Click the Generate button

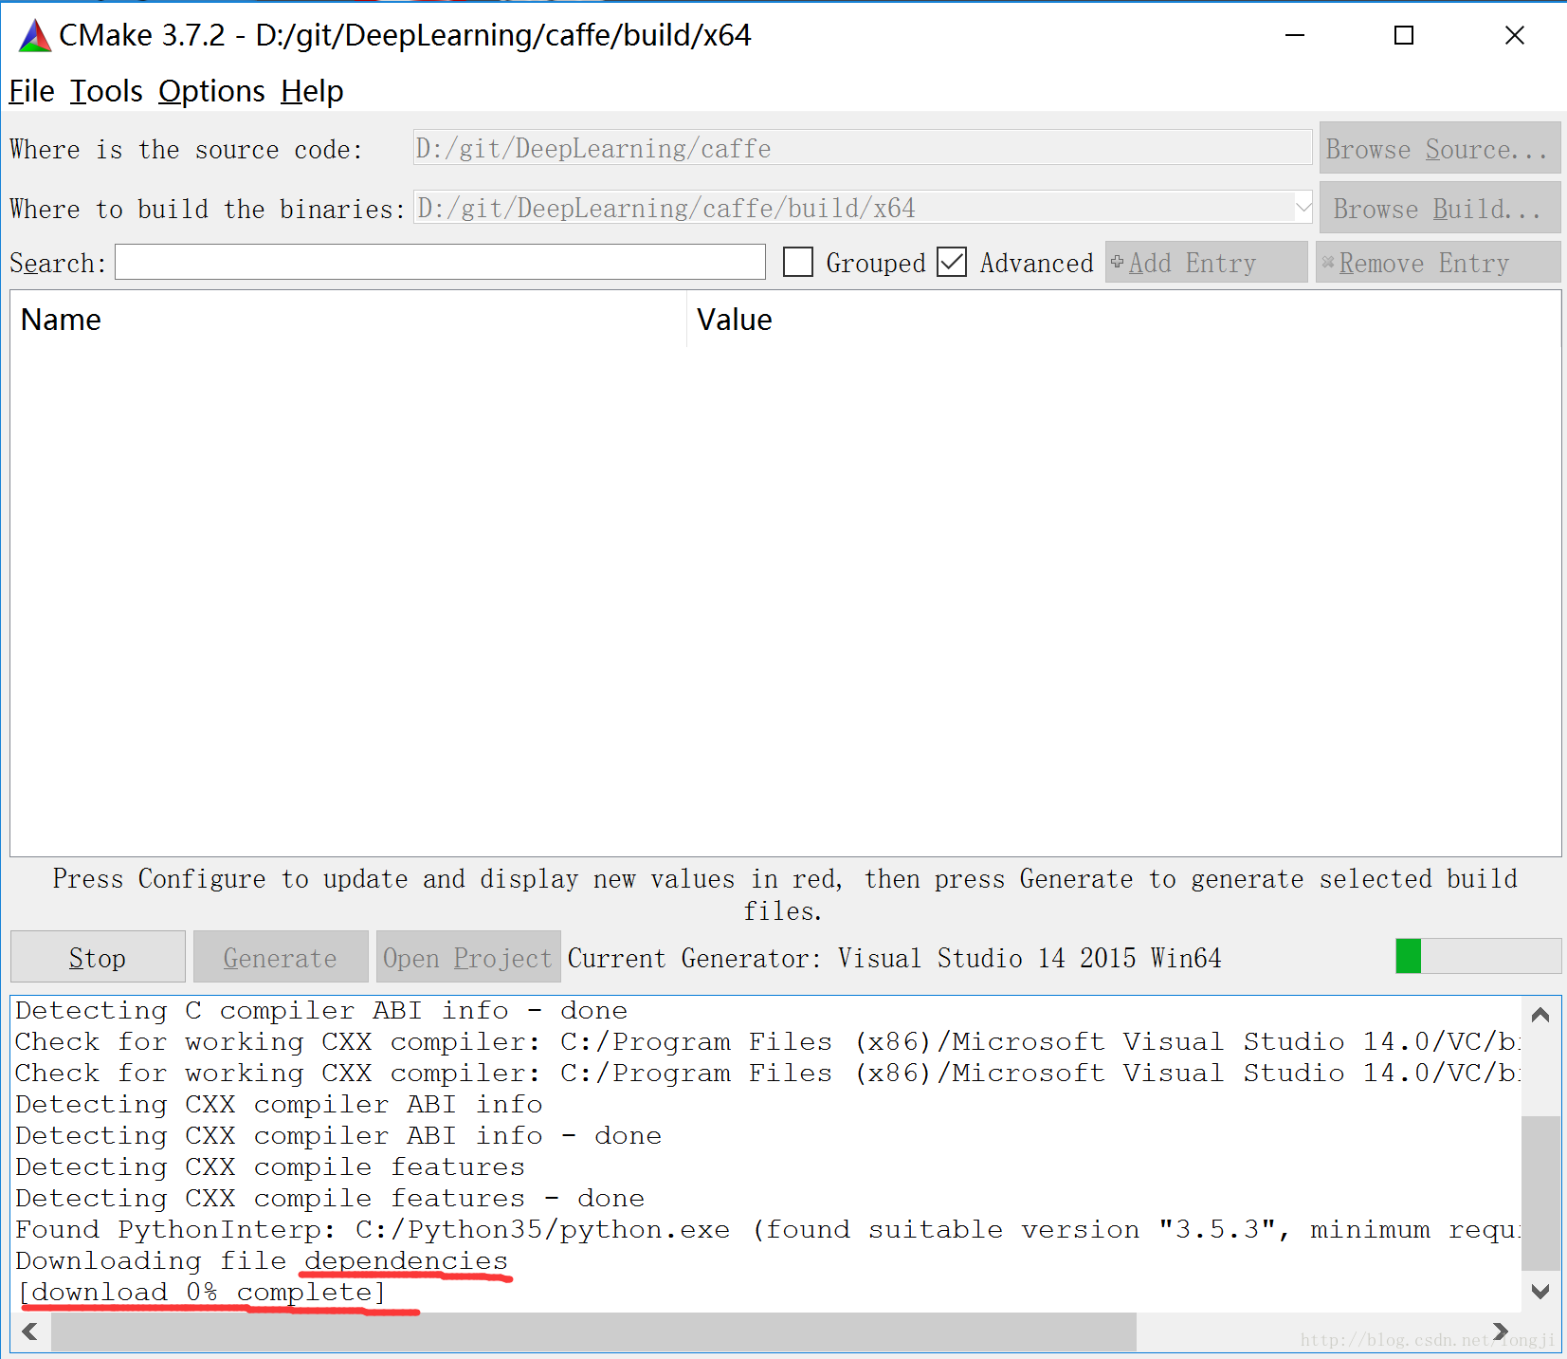[281, 957]
